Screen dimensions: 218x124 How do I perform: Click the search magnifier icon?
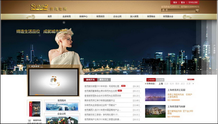click(x=197, y=10)
